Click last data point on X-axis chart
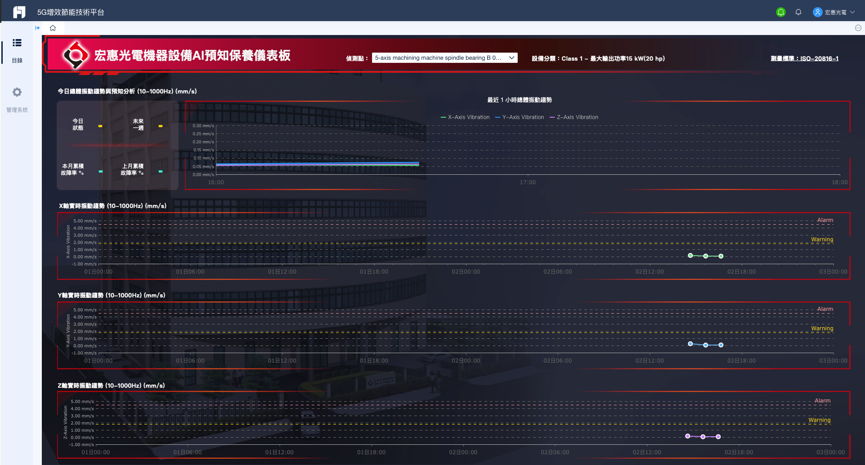 pos(721,256)
